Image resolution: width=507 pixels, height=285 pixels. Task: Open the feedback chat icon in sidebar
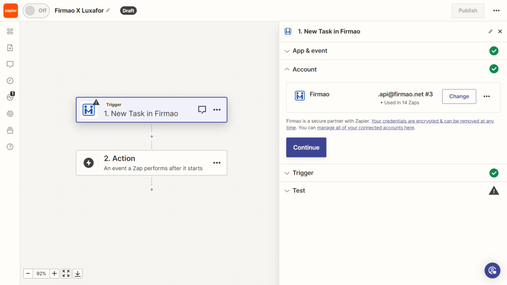point(10,64)
